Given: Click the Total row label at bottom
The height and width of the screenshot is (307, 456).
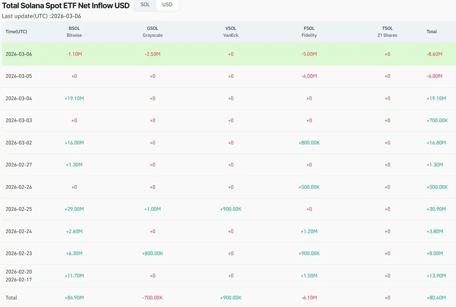Looking at the screenshot, I should [x=11, y=298].
